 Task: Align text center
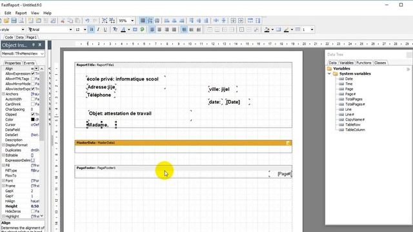(159, 30)
